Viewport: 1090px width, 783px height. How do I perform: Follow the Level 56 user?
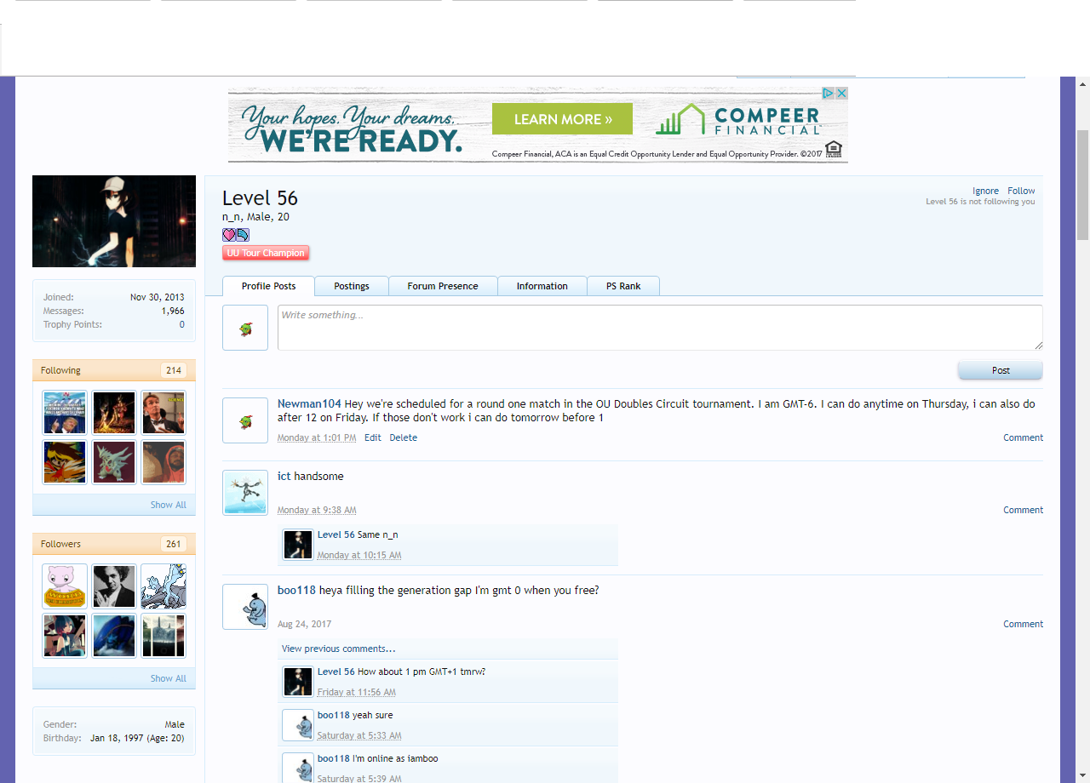[1021, 191]
